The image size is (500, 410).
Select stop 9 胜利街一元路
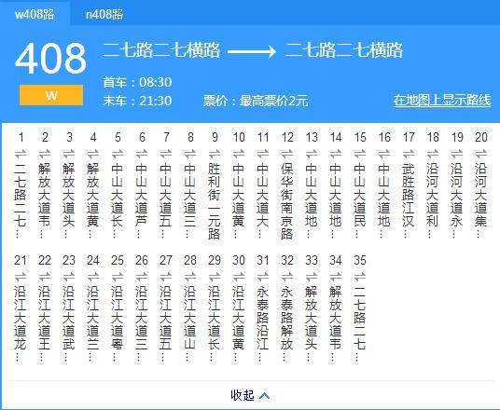pos(215,201)
